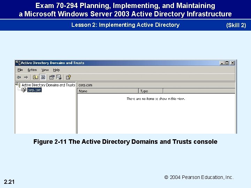Click the Export List toolbar icon
251x188 pixels.
tap(59, 77)
